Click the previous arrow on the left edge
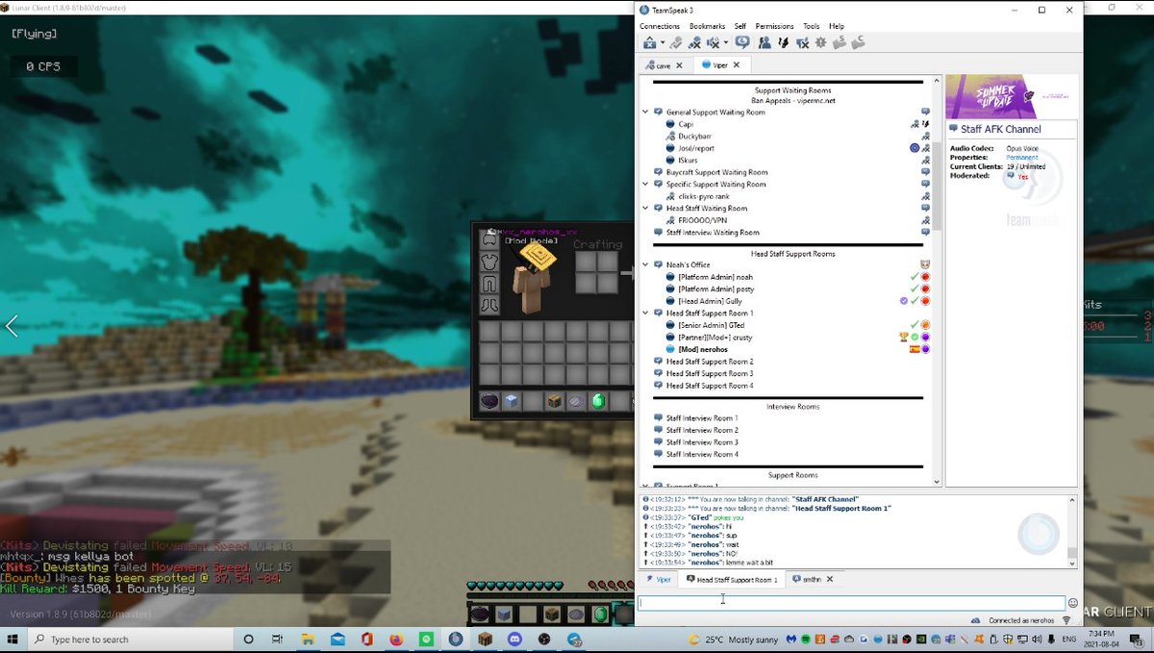Image resolution: width=1154 pixels, height=653 pixels. (12, 326)
